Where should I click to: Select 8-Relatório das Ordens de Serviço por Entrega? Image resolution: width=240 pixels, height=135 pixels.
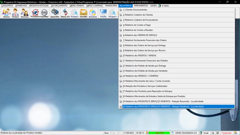click(x=177, y=45)
